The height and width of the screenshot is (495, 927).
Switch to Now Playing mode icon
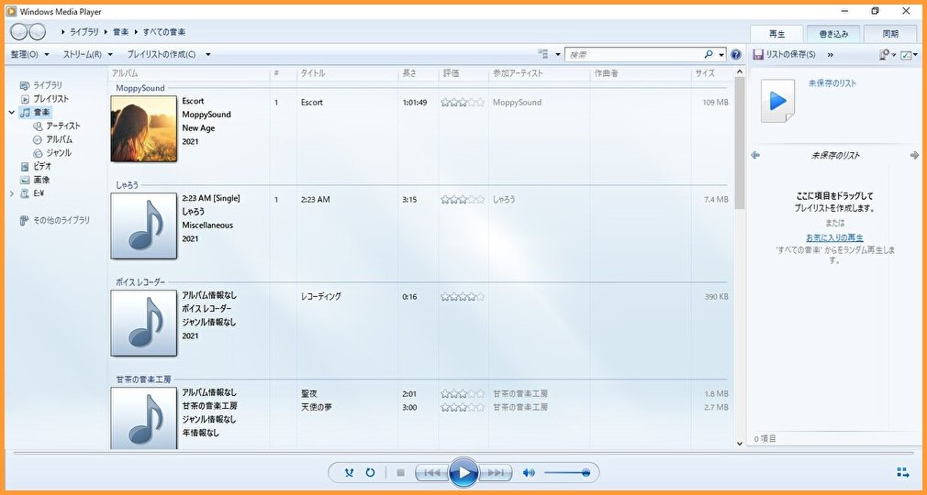903,473
